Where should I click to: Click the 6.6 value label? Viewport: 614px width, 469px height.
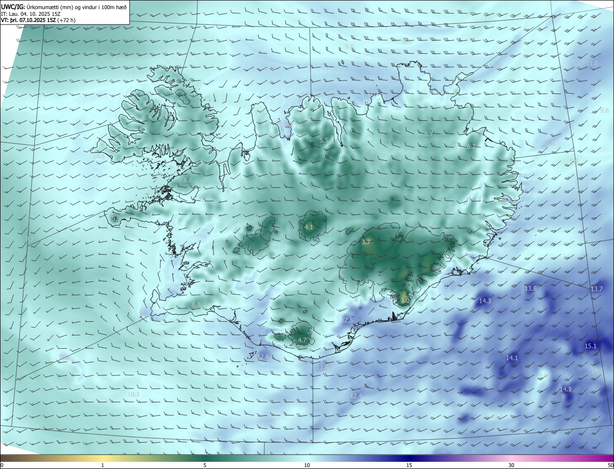point(188,180)
